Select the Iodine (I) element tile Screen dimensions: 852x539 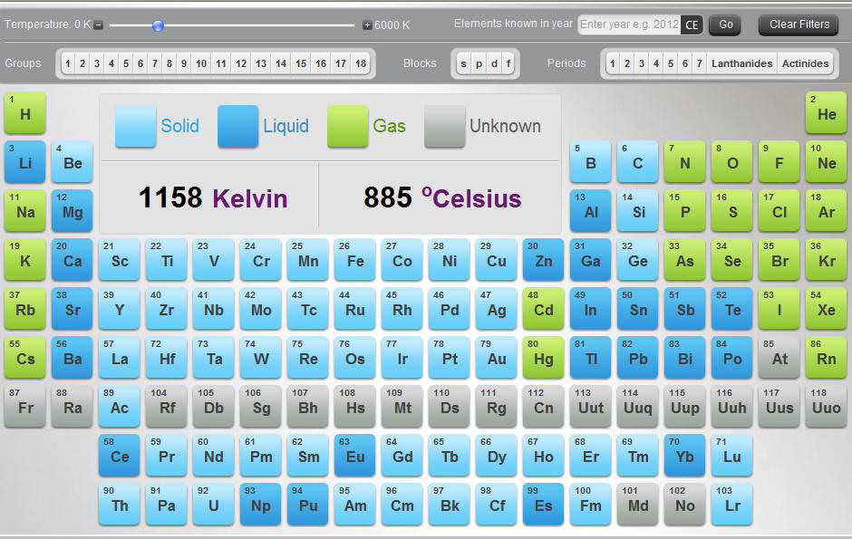pyautogui.click(x=779, y=308)
